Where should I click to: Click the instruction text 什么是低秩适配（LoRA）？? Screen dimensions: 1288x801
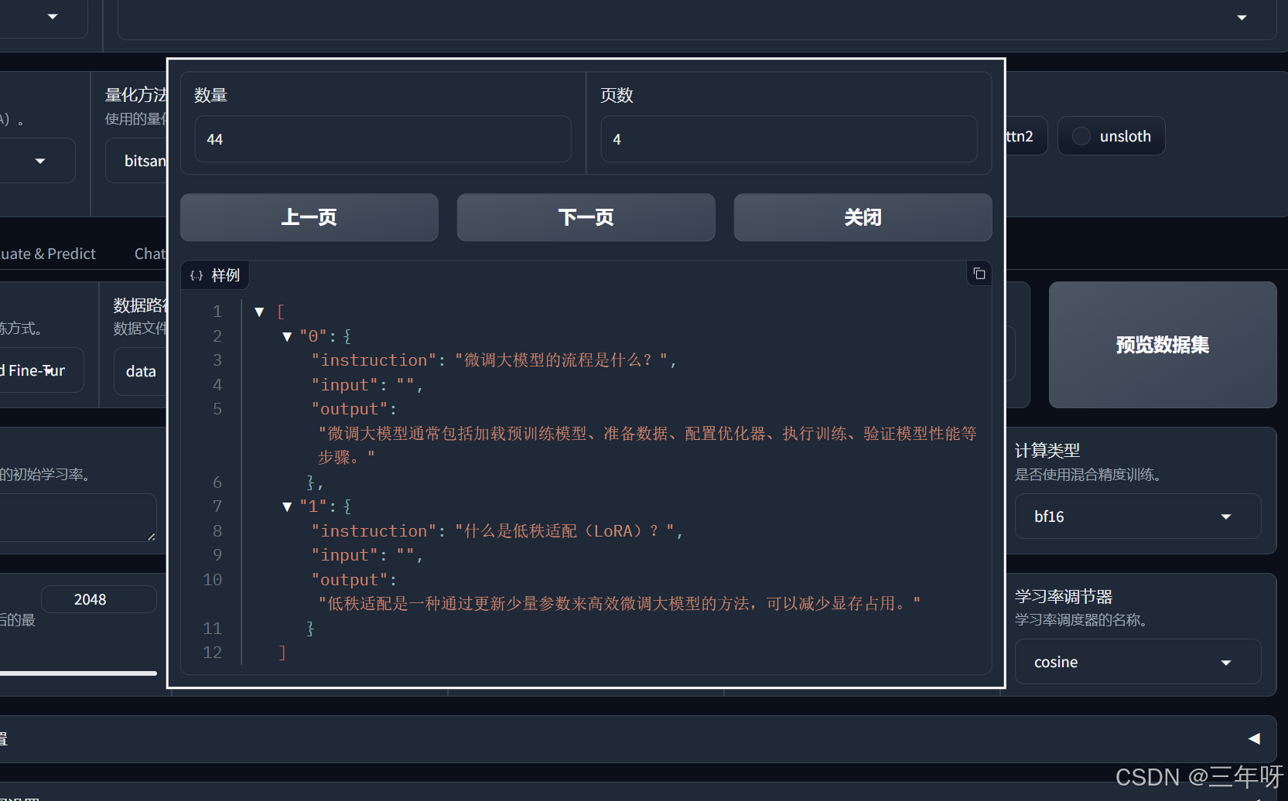(x=565, y=531)
